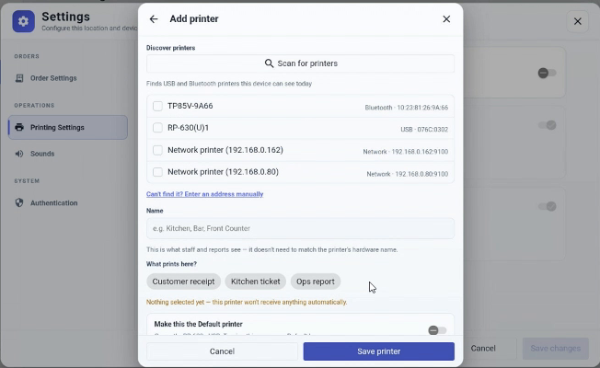
Task: Select the Customer receipt chip
Action: [x=183, y=282]
